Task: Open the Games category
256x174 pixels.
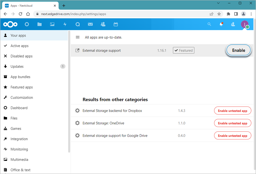Action: [34, 129]
